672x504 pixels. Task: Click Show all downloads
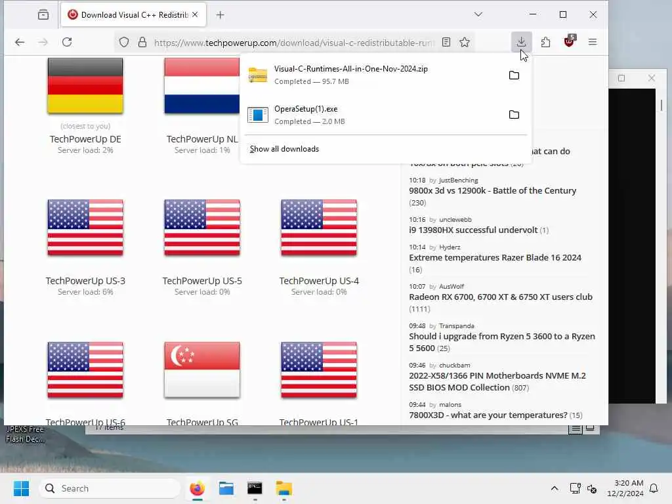(x=284, y=149)
